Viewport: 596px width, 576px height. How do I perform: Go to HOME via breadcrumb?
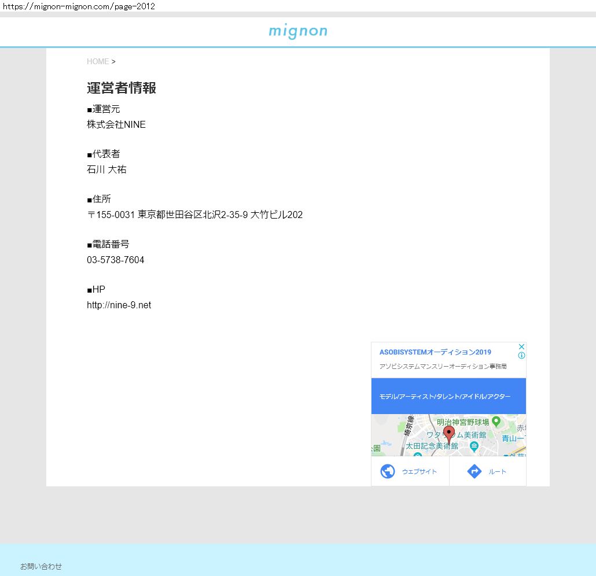(98, 61)
